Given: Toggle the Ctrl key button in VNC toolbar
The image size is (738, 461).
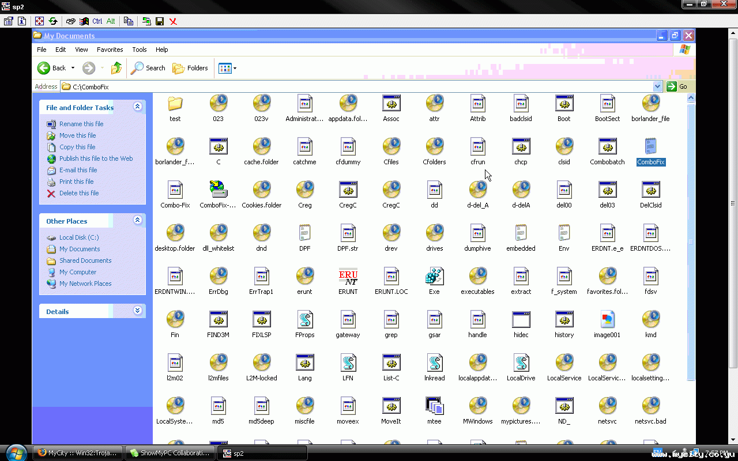Looking at the screenshot, I should tap(97, 21).
